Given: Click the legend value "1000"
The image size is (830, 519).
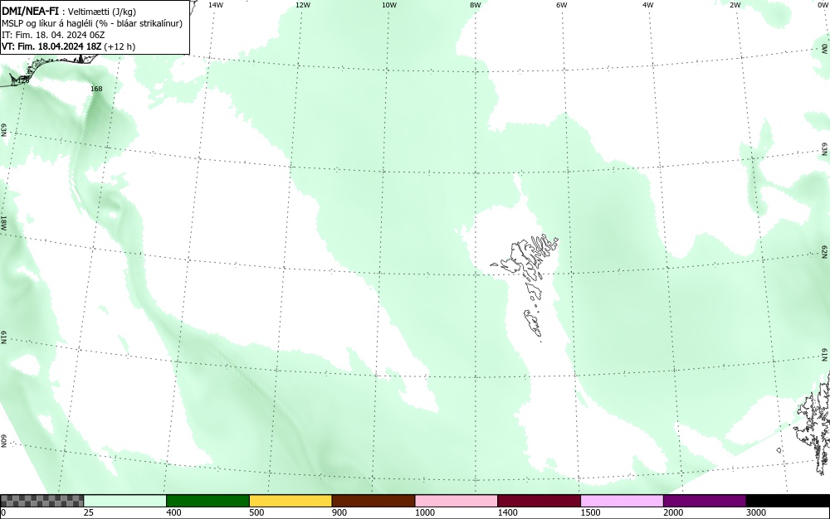Looking at the screenshot, I should click(424, 512).
